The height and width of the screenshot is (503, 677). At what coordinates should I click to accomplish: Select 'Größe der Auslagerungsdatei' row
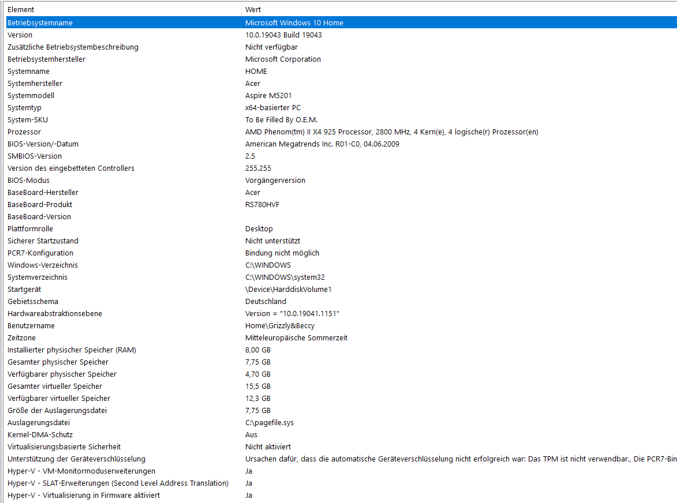point(342,410)
